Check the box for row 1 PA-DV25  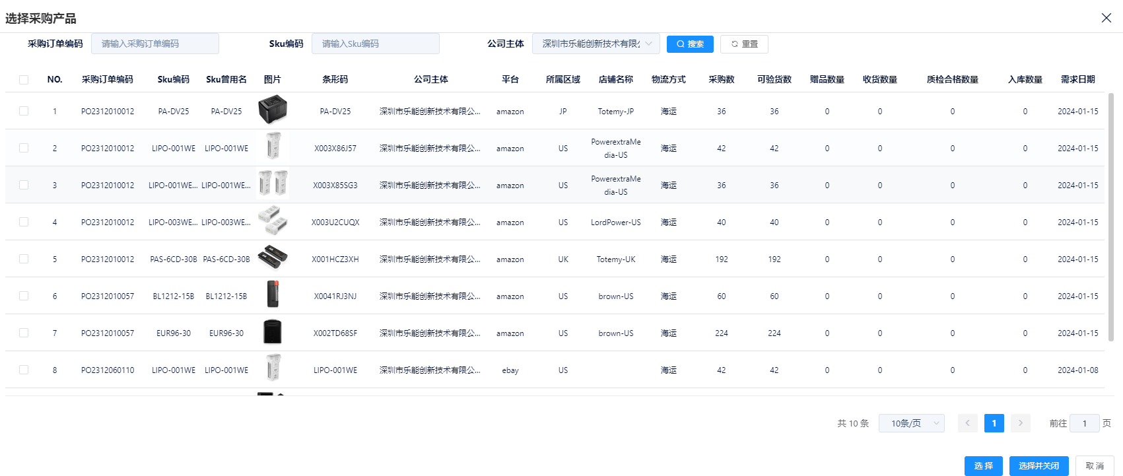click(x=24, y=111)
